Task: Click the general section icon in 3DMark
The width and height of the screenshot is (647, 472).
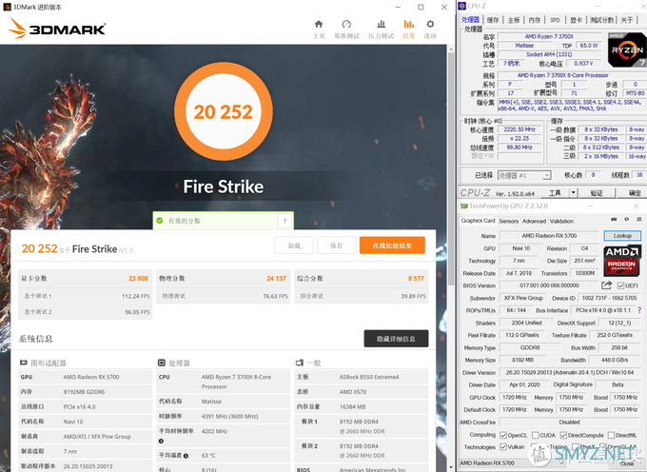Action: (299, 363)
